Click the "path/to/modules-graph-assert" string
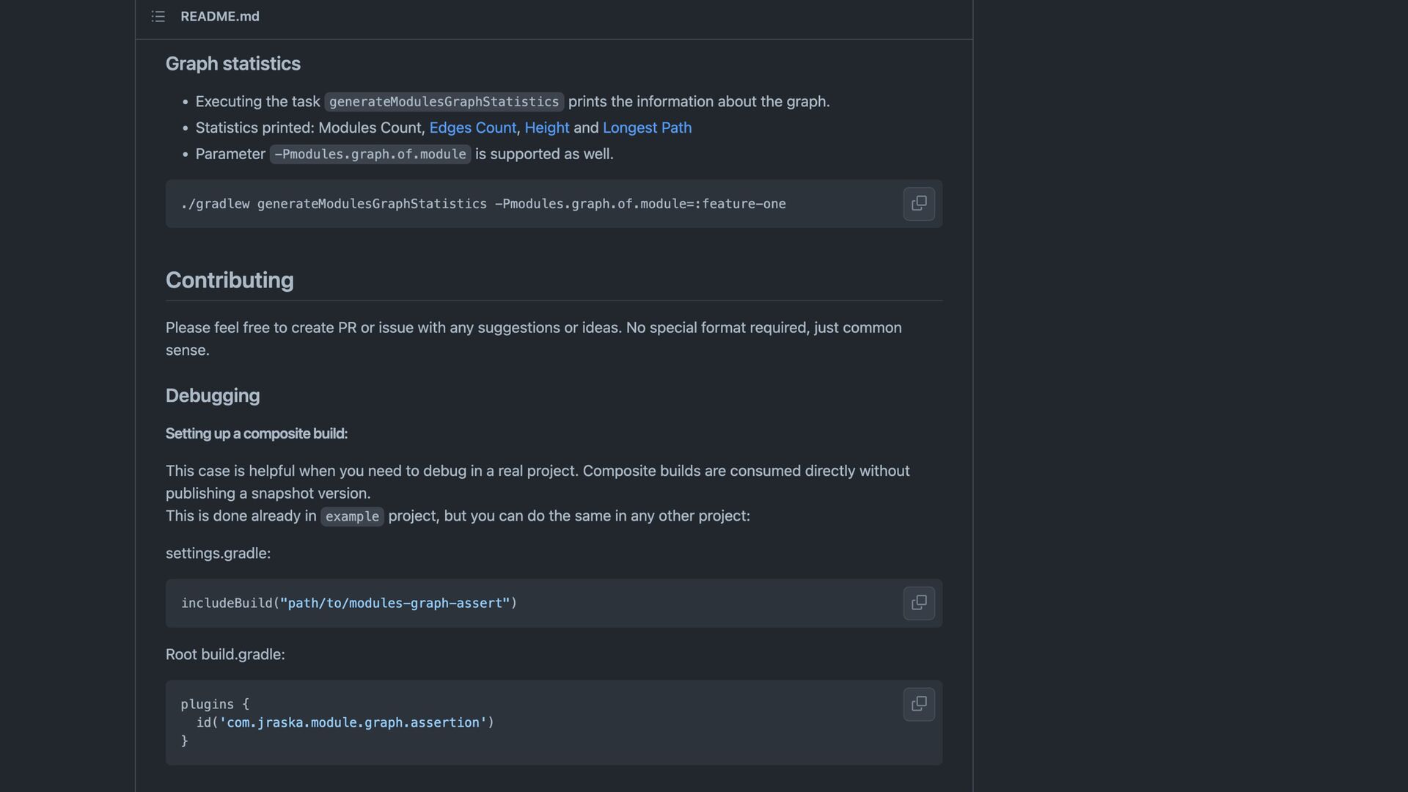 [x=395, y=603]
